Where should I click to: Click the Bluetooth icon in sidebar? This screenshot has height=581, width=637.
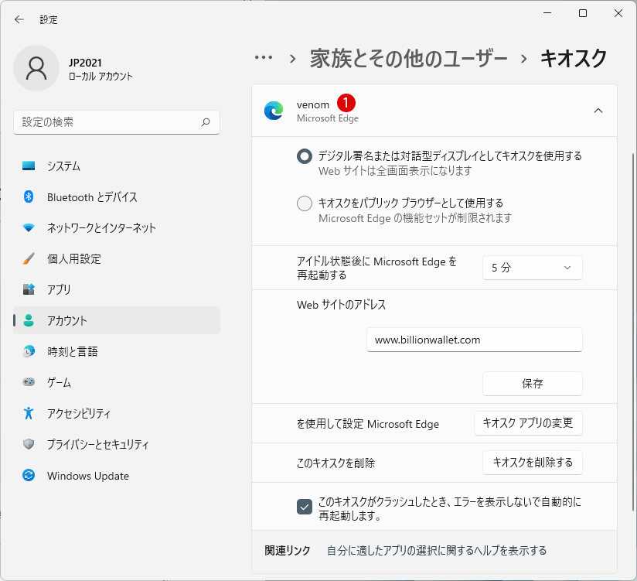coord(29,197)
